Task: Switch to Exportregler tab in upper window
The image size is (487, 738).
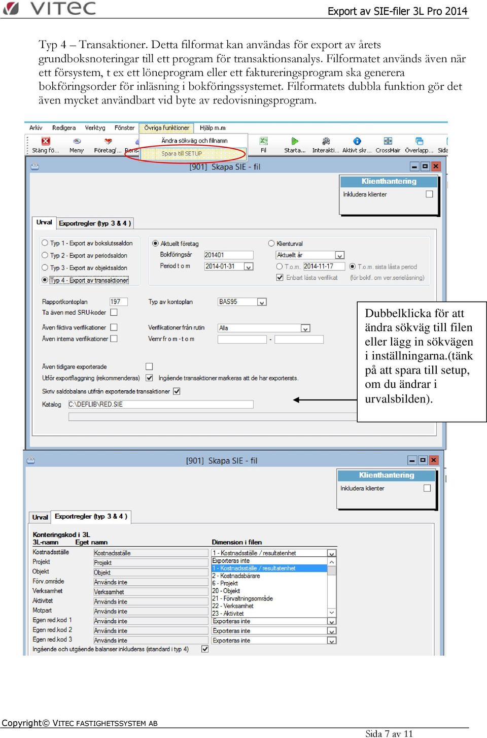Action: pos(95,223)
